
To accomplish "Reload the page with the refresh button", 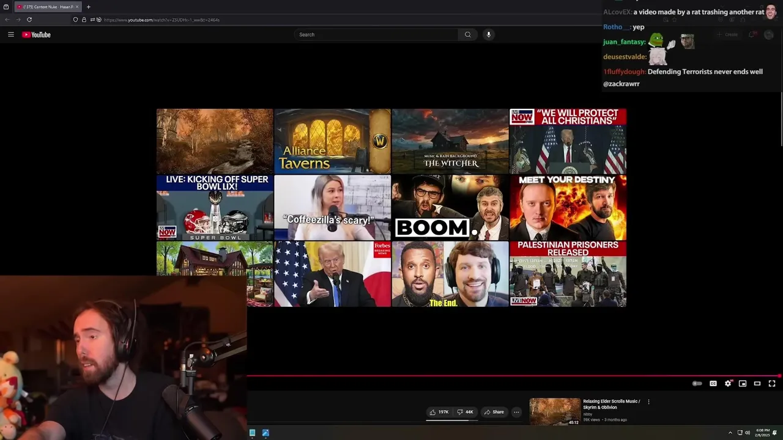I will tap(29, 20).
